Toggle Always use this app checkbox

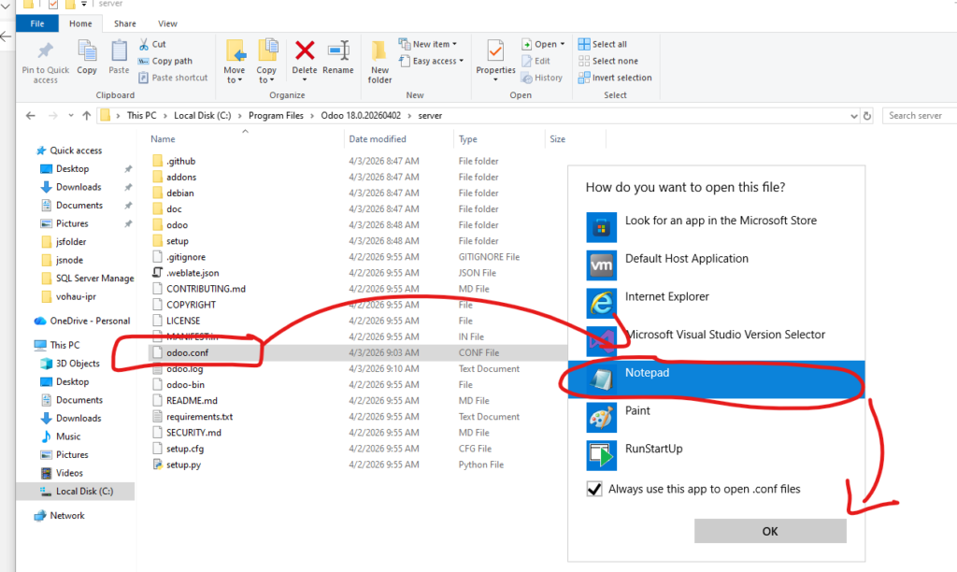point(594,489)
